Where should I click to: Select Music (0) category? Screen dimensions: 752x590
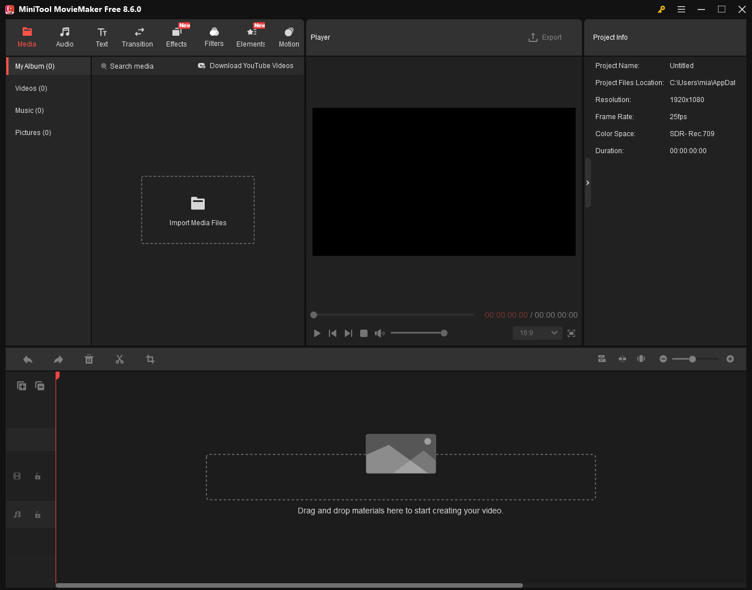tap(49, 111)
